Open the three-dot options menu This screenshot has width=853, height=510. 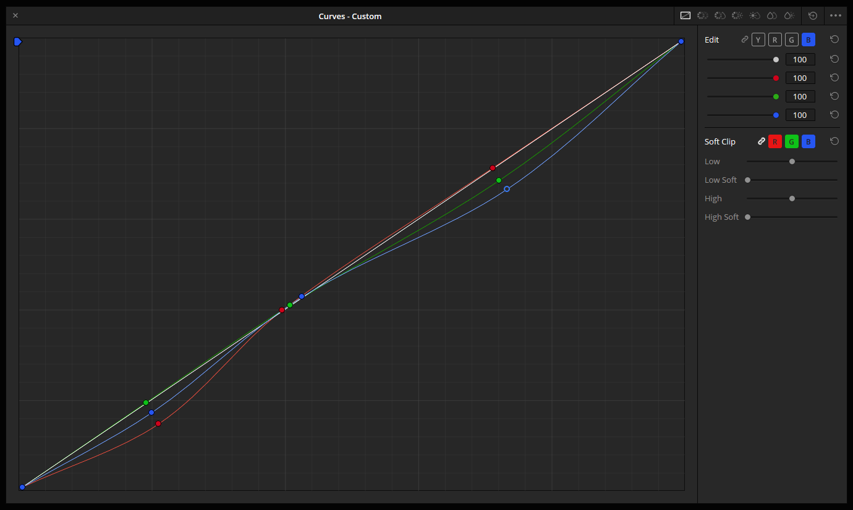click(x=835, y=15)
